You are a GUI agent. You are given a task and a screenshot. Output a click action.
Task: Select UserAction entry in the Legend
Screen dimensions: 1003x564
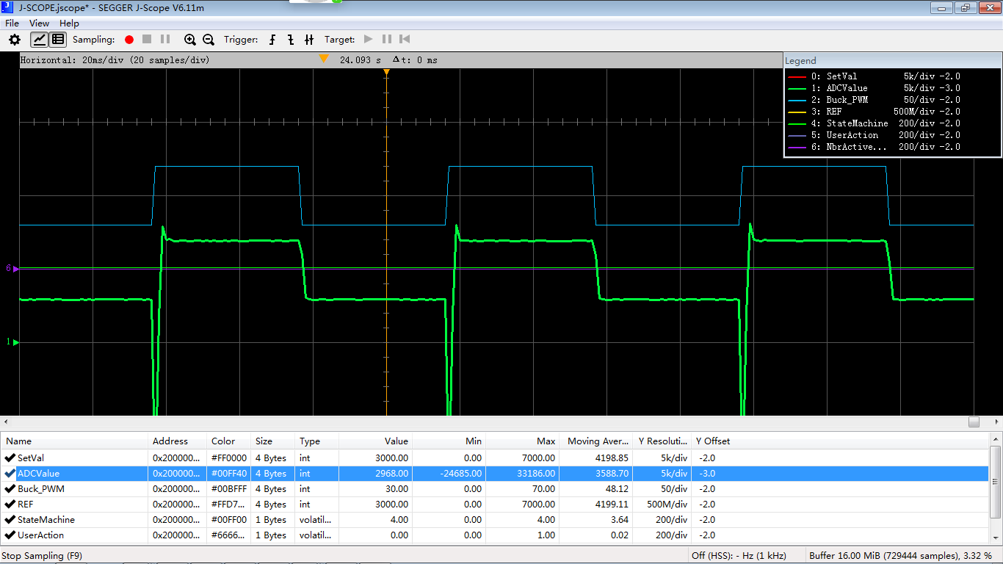click(874, 135)
